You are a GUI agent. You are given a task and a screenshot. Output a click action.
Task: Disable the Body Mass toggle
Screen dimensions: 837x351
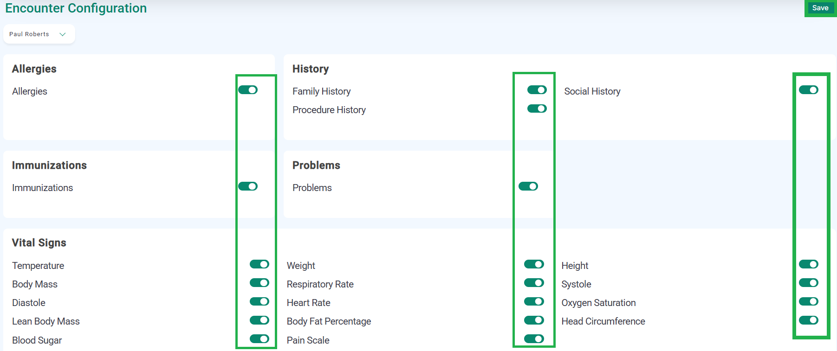[x=260, y=283]
